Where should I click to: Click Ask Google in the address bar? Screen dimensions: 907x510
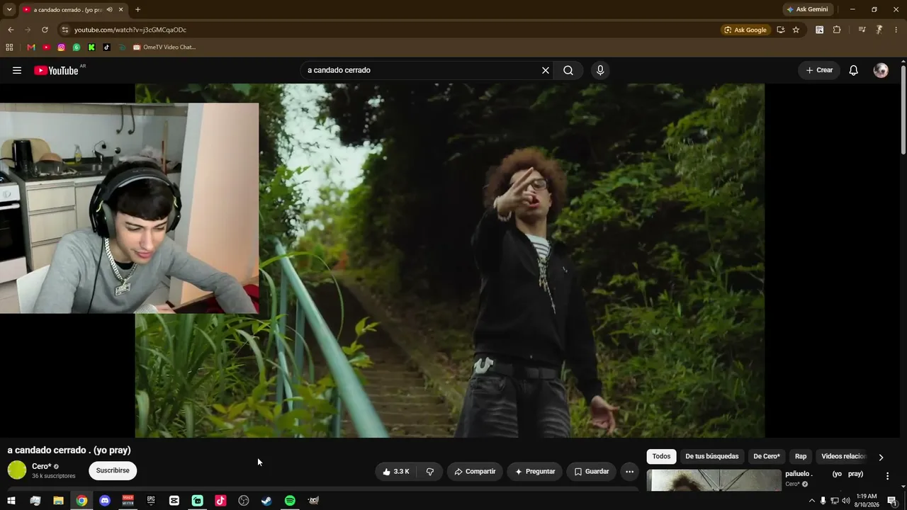(745, 30)
